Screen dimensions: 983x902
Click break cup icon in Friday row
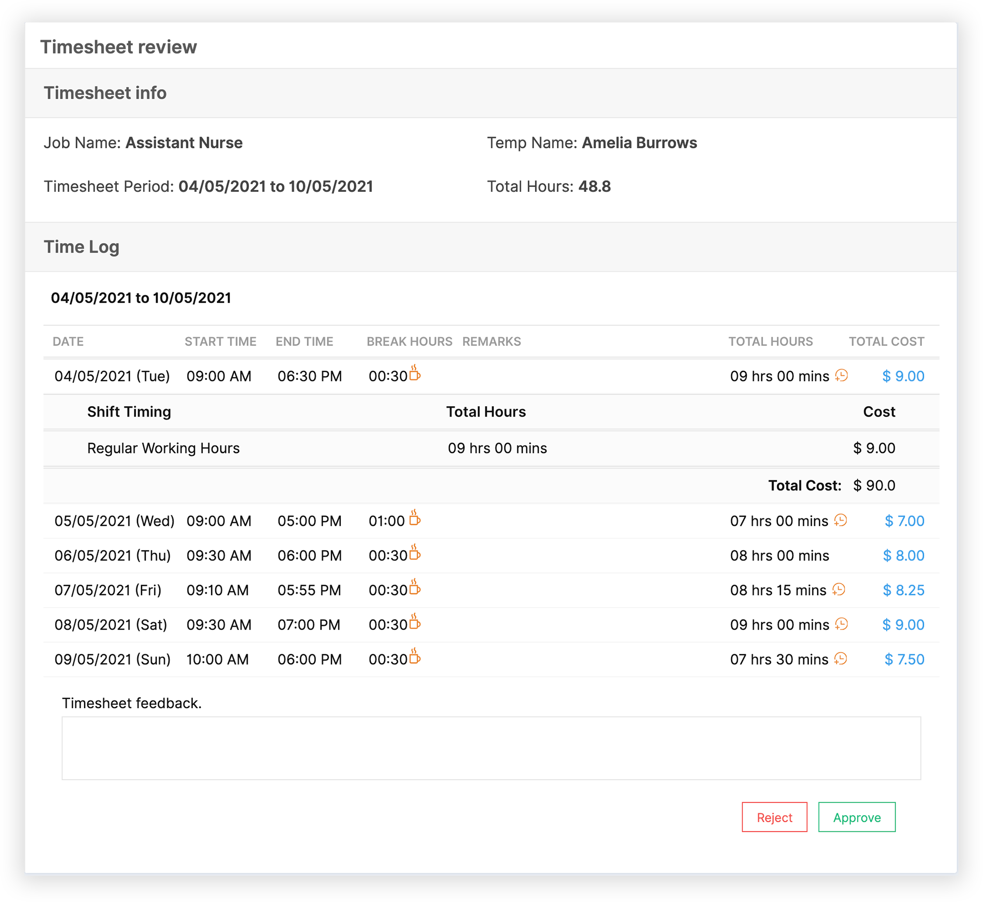tap(414, 588)
